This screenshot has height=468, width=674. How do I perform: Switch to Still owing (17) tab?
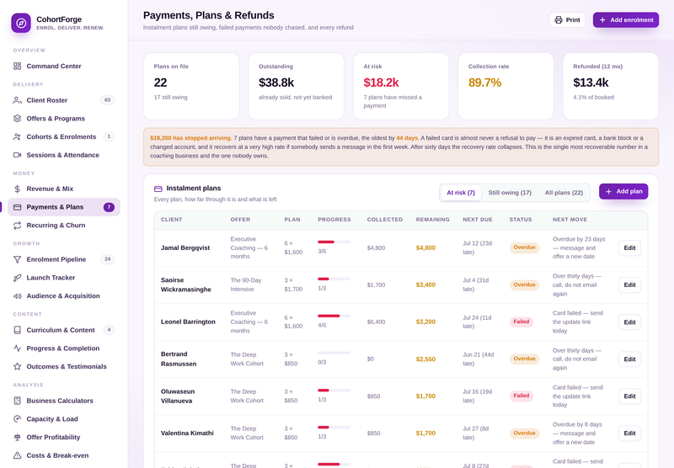coord(510,193)
